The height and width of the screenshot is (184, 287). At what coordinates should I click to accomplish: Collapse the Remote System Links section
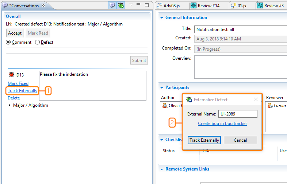pyautogui.click(x=162, y=169)
